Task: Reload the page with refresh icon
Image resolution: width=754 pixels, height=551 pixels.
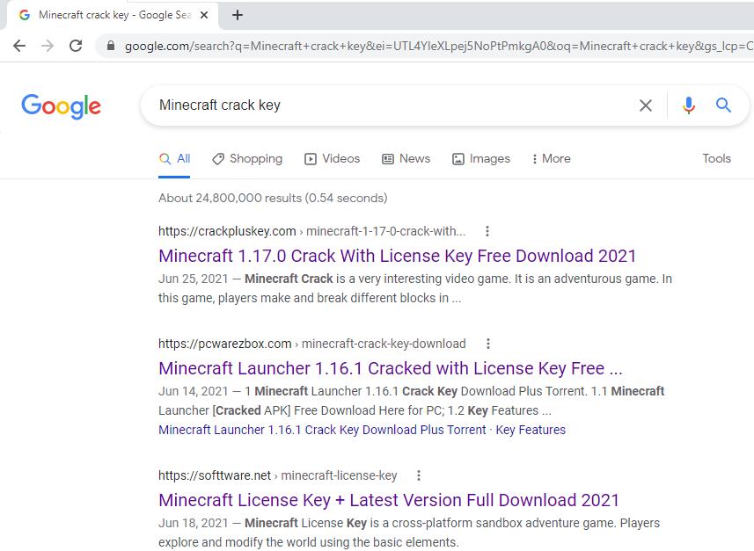Action: click(76, 46)
